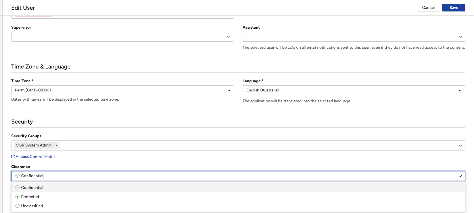474x213 pixels.
Task: Click the external link icon beside Access Control Matrix
Action: click(13, 157)
